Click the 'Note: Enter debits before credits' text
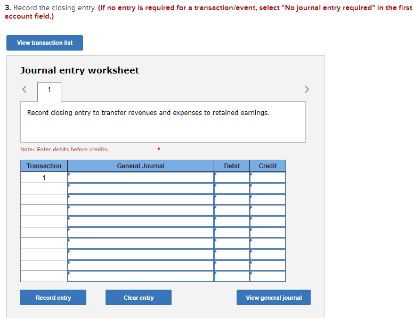This screenshot has height=320, width=413. [64, 150]
